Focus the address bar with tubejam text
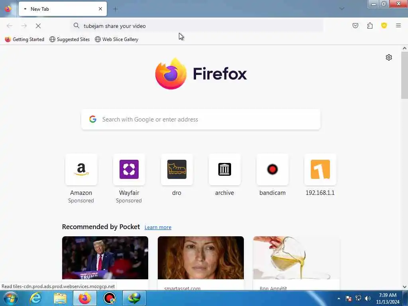Viewport: 408px width, 306px height. (x=197, y=26)
